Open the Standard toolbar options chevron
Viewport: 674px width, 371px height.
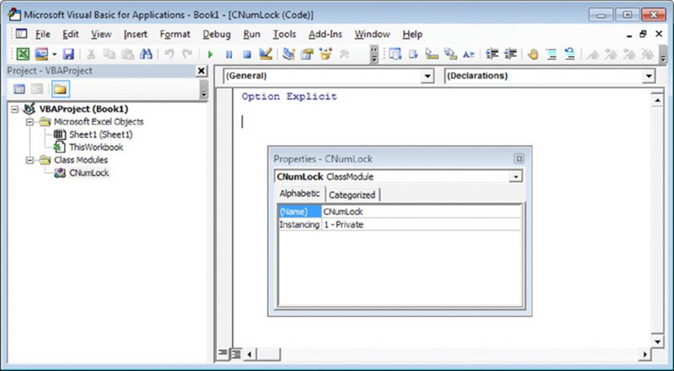374,54
